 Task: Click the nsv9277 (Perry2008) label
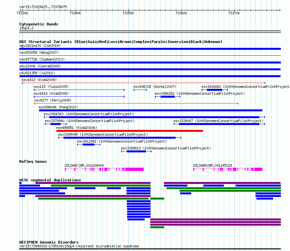click(53, 100)
